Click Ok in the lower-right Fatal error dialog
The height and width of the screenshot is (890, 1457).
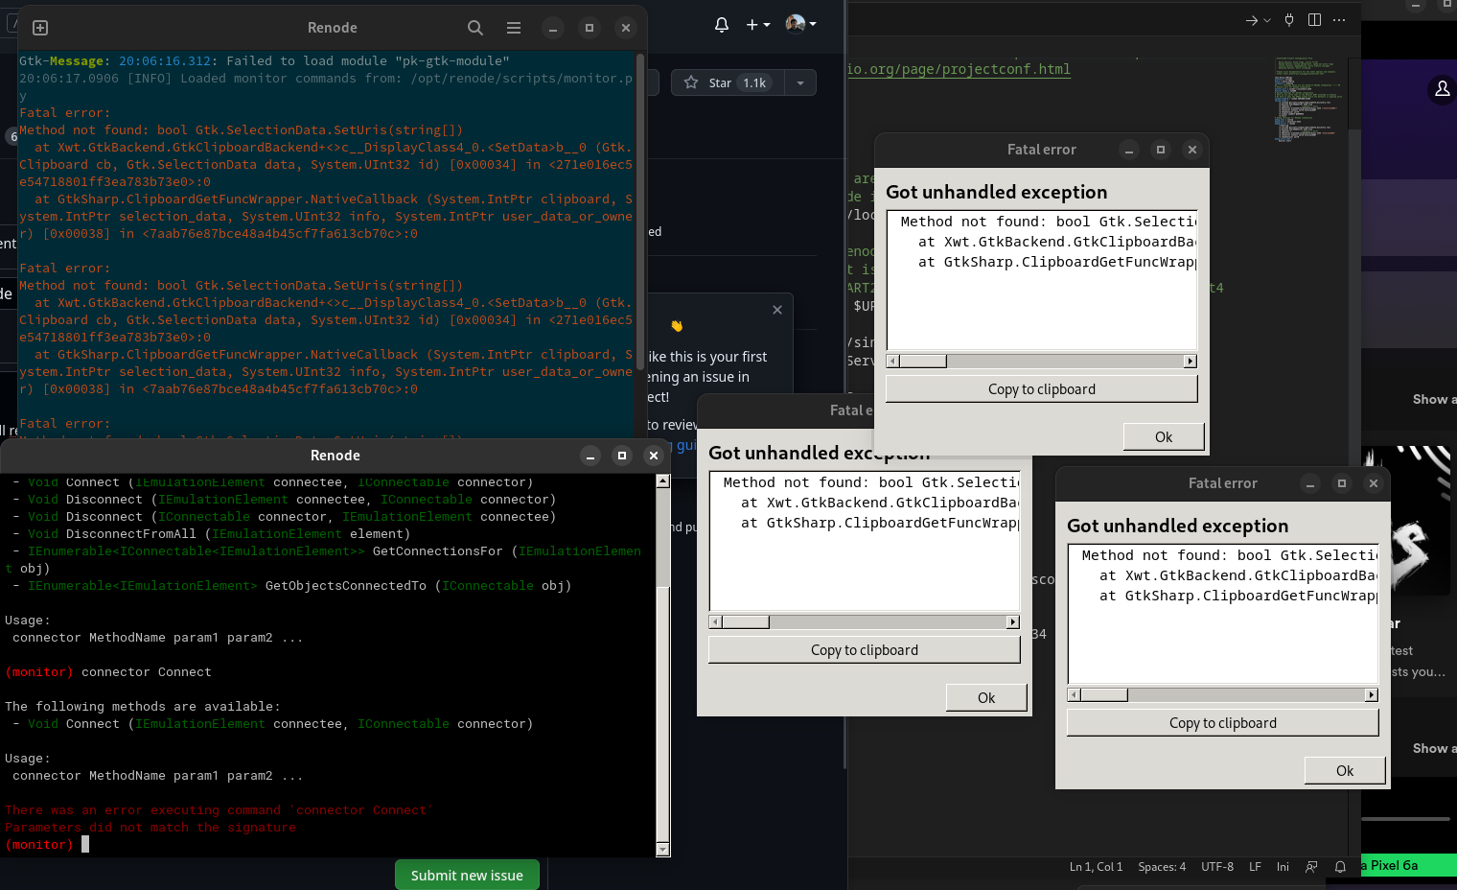pos(1345,771)
